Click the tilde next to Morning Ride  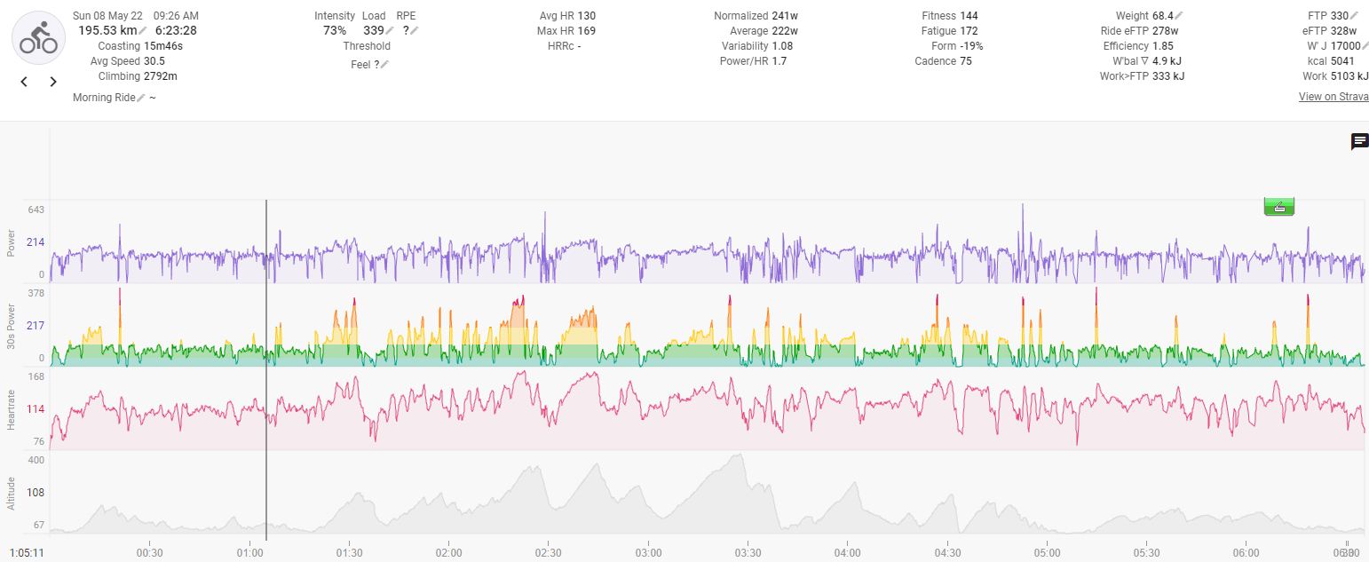(x=153, y=98)
